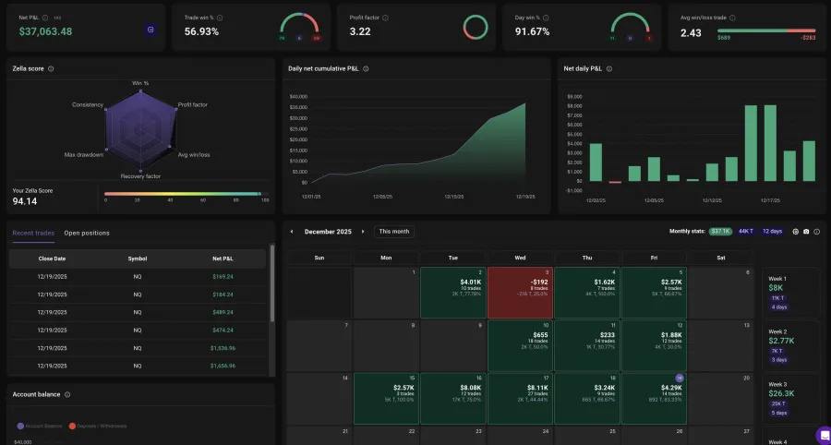Click the Week 1 summary card $8K
Image resolution: width=831 pixels, height=445 pixels.
pos(790,293)
